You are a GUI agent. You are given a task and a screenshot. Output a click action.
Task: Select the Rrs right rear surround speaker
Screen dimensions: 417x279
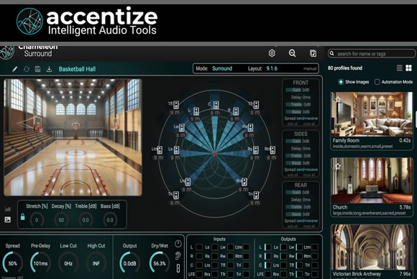(244, 182)
